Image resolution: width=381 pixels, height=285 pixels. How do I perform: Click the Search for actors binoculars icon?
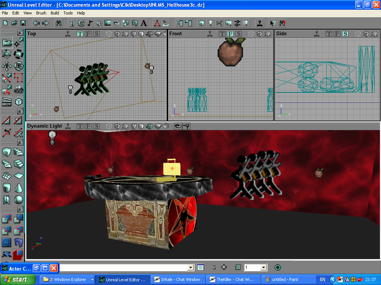[59, 23]
